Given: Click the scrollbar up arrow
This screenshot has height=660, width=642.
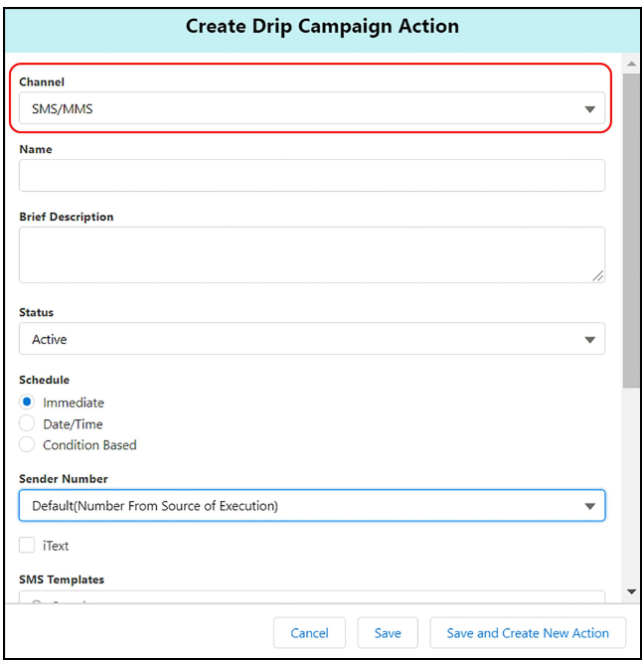Looking at the screenshot, I should point(631,64).
